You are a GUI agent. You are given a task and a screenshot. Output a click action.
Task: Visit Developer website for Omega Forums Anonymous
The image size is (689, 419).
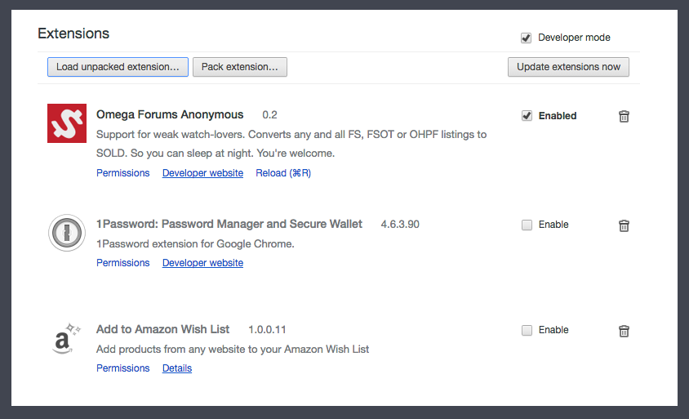202,173
